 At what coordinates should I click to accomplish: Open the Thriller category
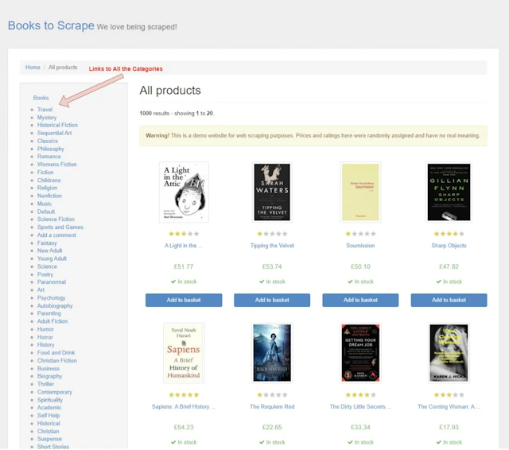[x=46, y=384]
